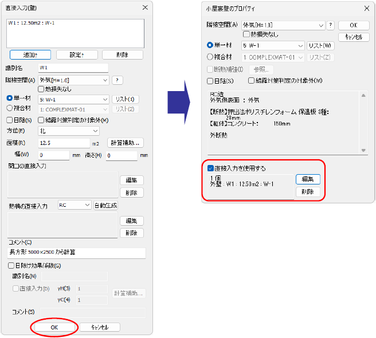Click the ? help button in 小屋裏壁のプロパティ dialog

point(331,25)
